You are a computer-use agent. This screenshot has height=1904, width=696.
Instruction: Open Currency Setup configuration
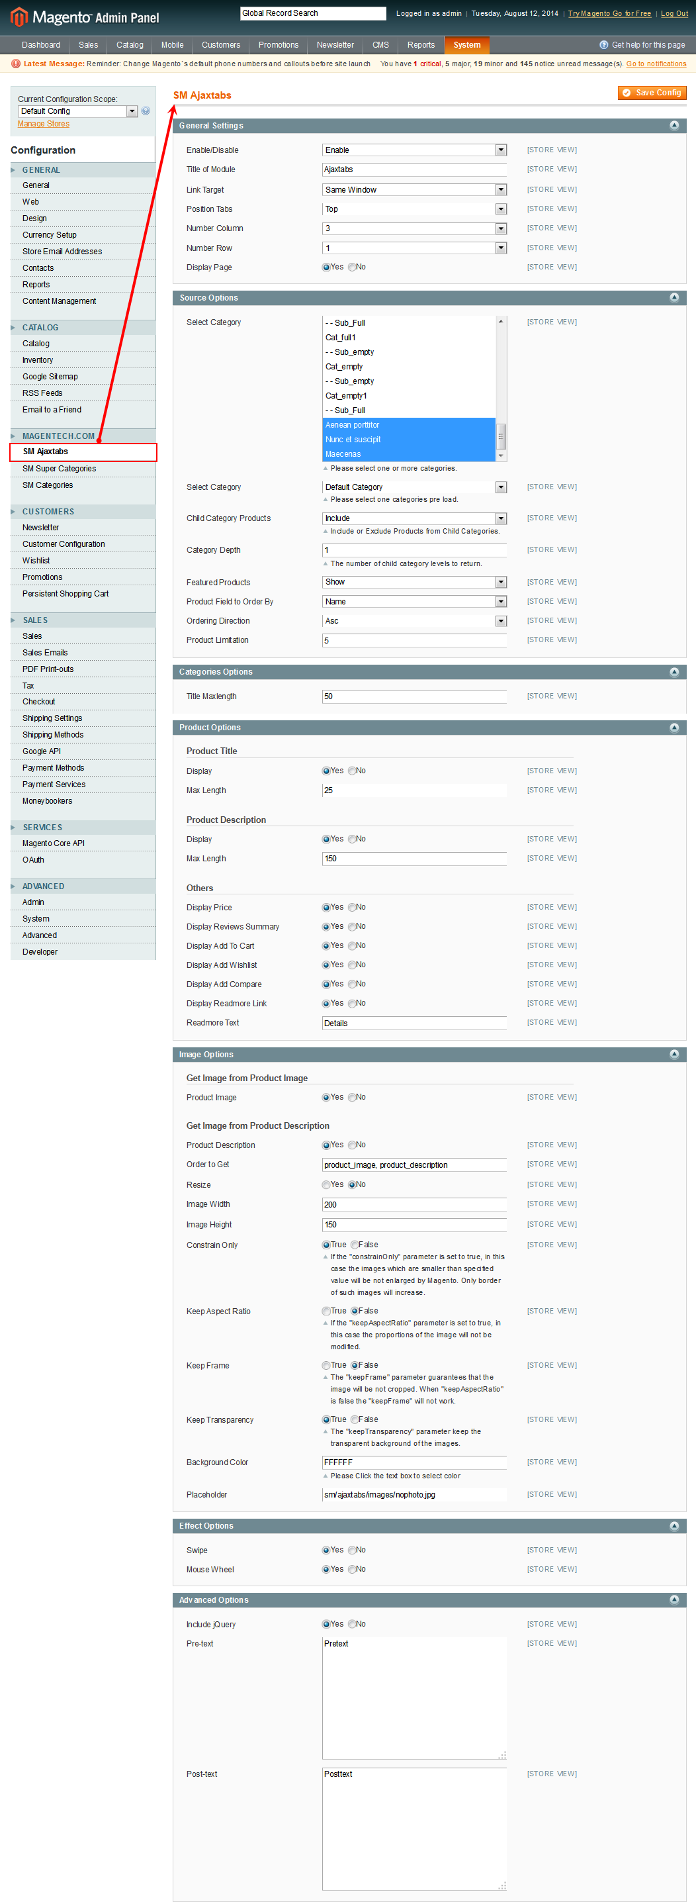pyautogui.click(x=49, y=235)
